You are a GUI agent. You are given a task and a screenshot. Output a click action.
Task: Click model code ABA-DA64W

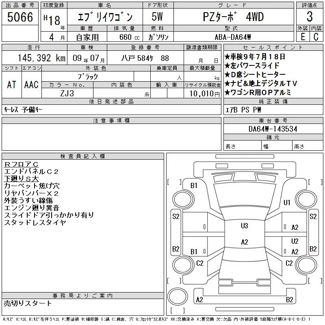[233, 37]
